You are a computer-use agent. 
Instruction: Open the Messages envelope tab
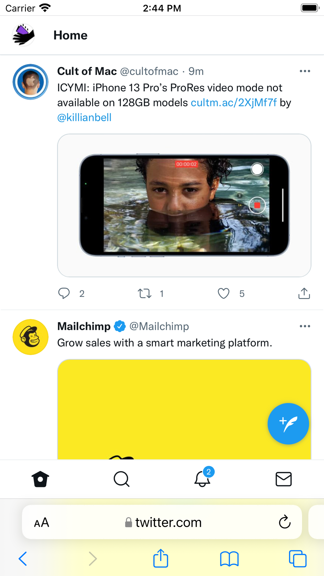pyautogui.click(x=283, y=479)
